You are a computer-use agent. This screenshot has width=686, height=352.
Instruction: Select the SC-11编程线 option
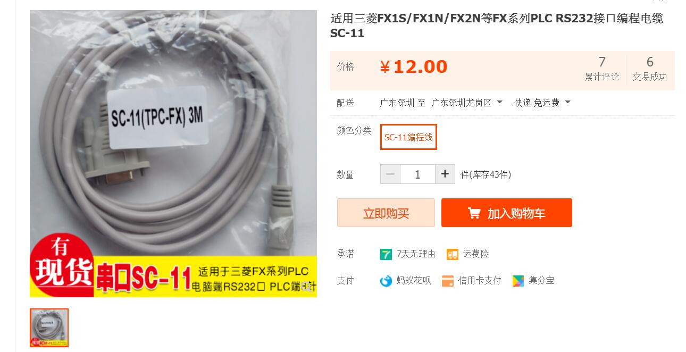(x=408, y=137)
